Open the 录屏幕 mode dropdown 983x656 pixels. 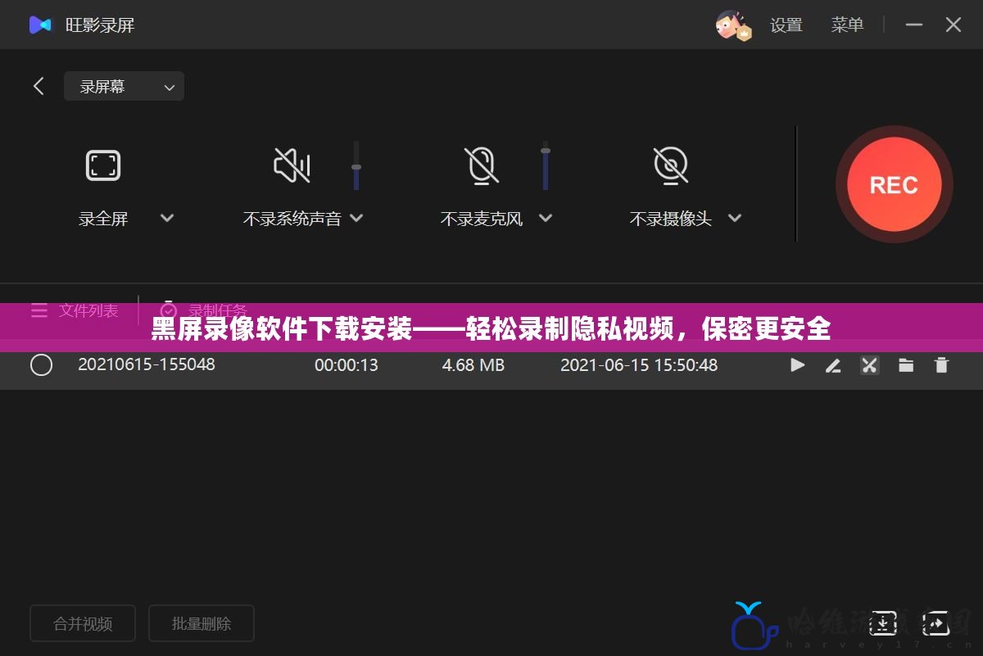(x=124, y=86)
